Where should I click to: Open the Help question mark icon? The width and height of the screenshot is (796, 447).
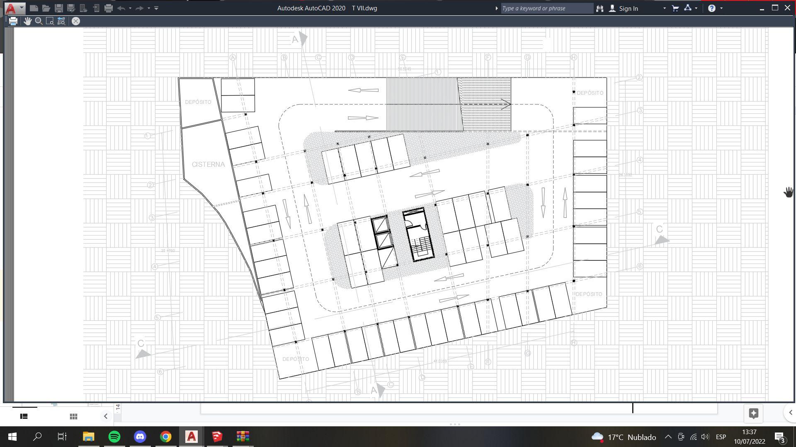(711, 8)
